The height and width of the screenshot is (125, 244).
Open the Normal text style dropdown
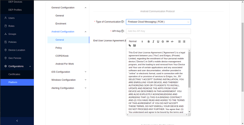pos(136,42)
